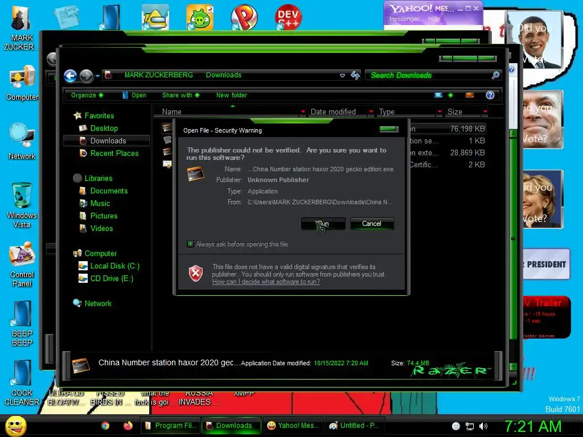The height and width of the screenshot is (437, 583).
Task: Create a New folder
Action: [232, 95]
